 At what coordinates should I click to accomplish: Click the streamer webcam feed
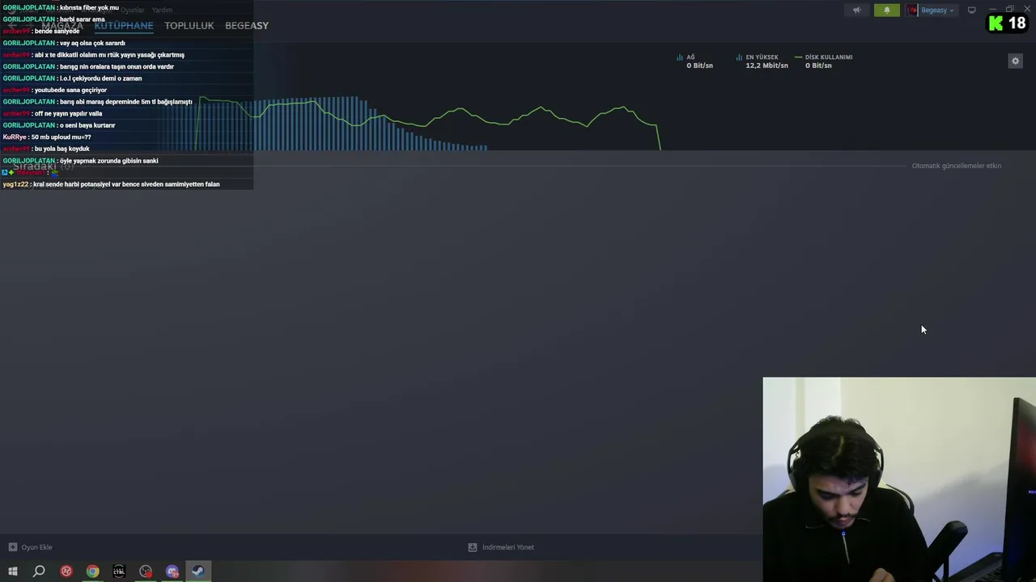click(x=898, y=479)
